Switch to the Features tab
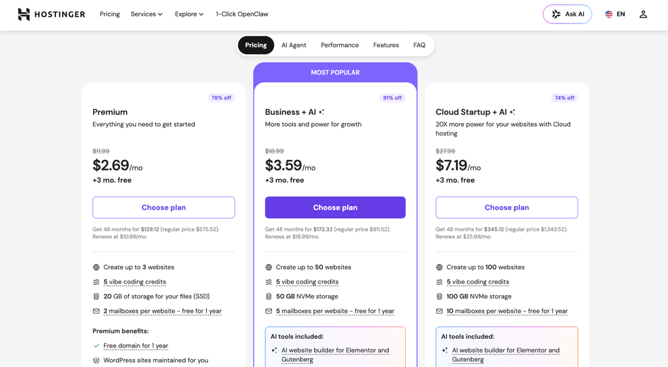Viewport: 668px width, 367px height. [x=386, y=45]
